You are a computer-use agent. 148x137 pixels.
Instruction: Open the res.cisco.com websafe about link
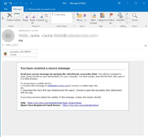[x=81, y=105]
